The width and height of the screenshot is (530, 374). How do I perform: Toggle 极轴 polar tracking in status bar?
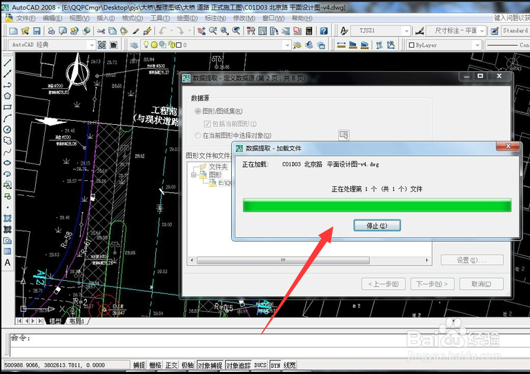[x=188, y=365]
